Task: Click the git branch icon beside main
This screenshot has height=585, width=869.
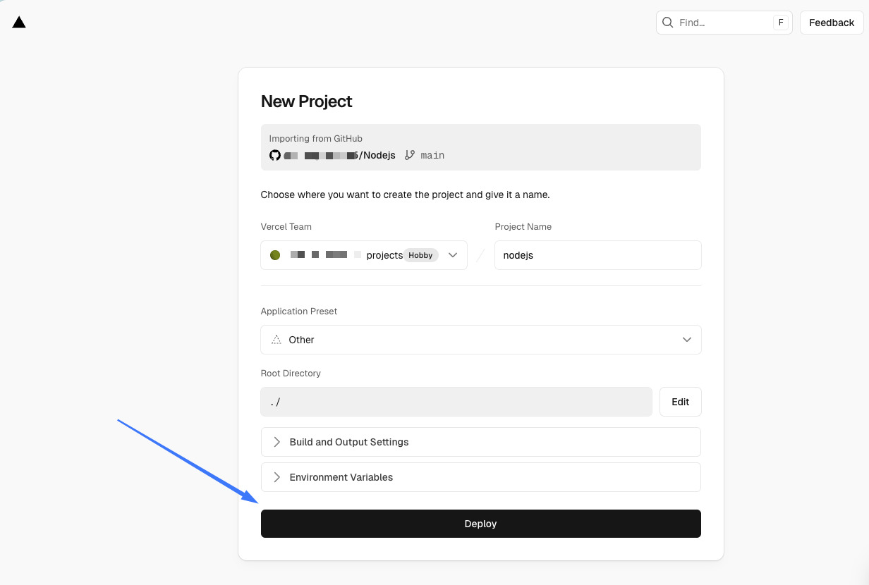Action: (x=410, y=155)
